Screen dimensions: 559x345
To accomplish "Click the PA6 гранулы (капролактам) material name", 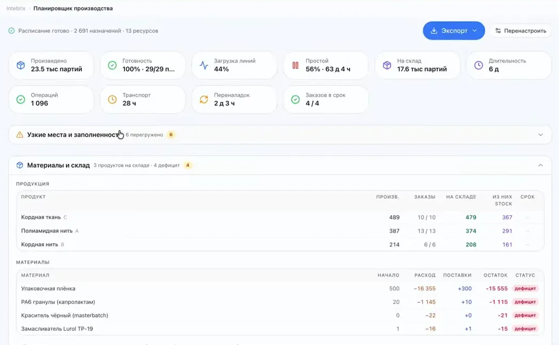I will [58, 302].
